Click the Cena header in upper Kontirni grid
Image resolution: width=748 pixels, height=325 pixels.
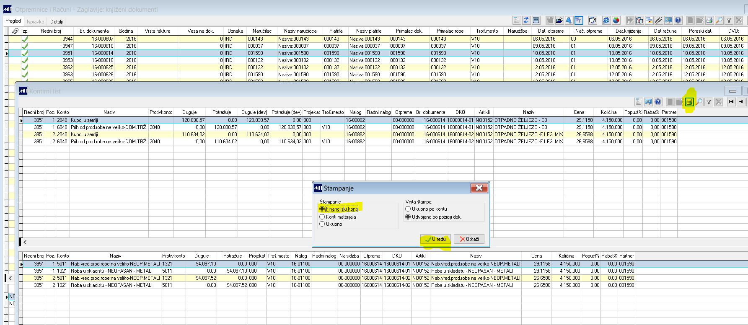coord(579,112)
